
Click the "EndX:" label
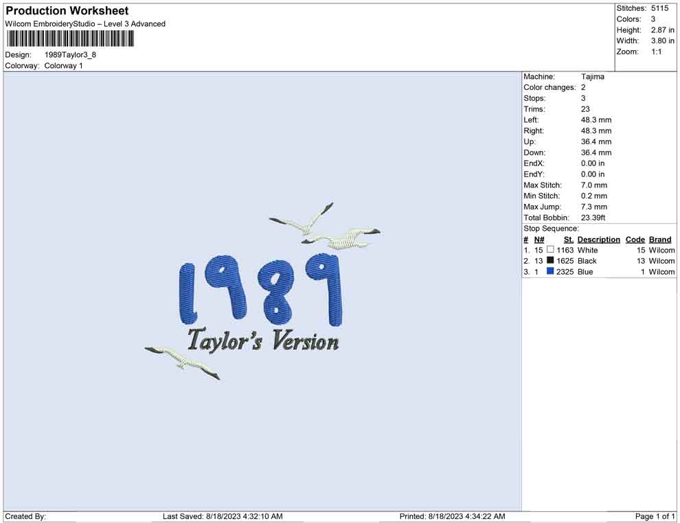click(x=534, y=163)
